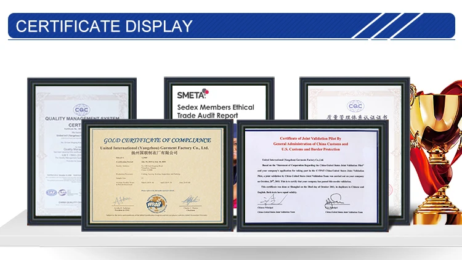
Task: Click the SMETA logo
Action: (193, 94)
